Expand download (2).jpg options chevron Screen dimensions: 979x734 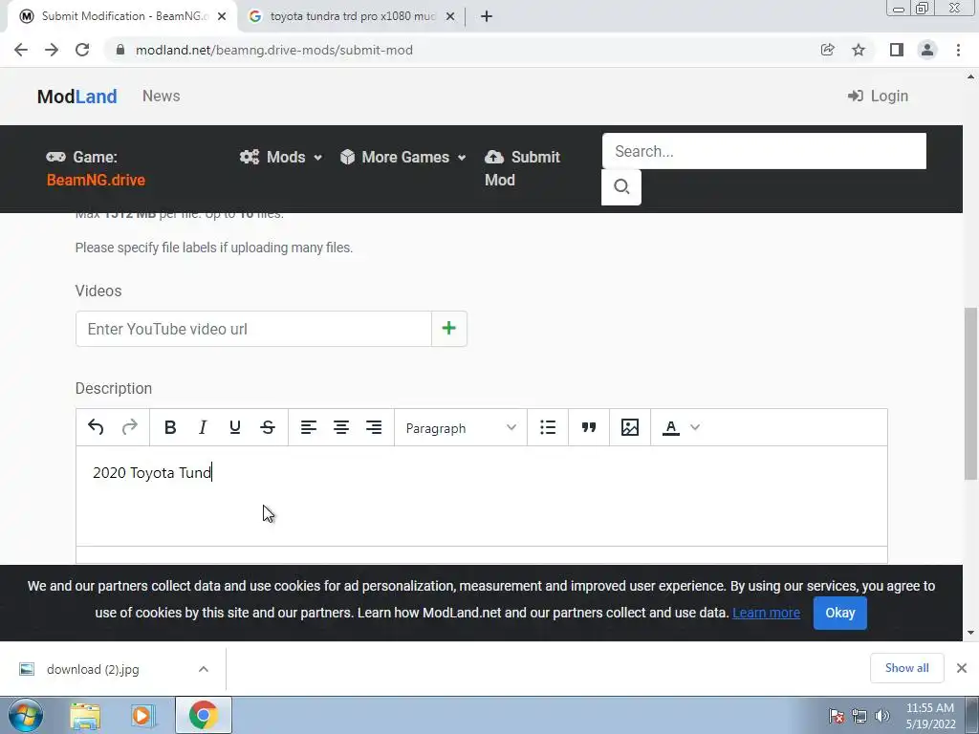click(x=204, y=669)
